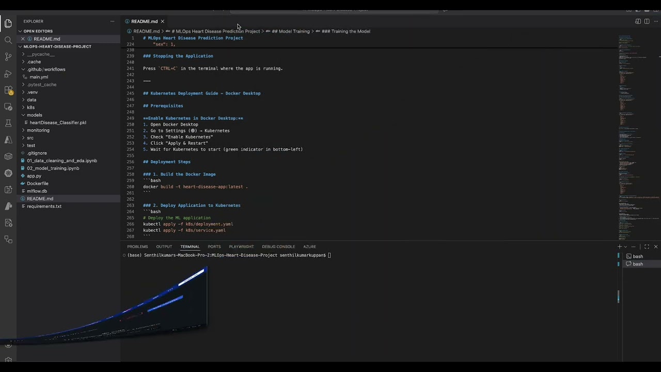Viewport: 661px width, 372px height.
Task: Click '### Training the Model' breadcrumb segment
Action: [x=346, y=31]
